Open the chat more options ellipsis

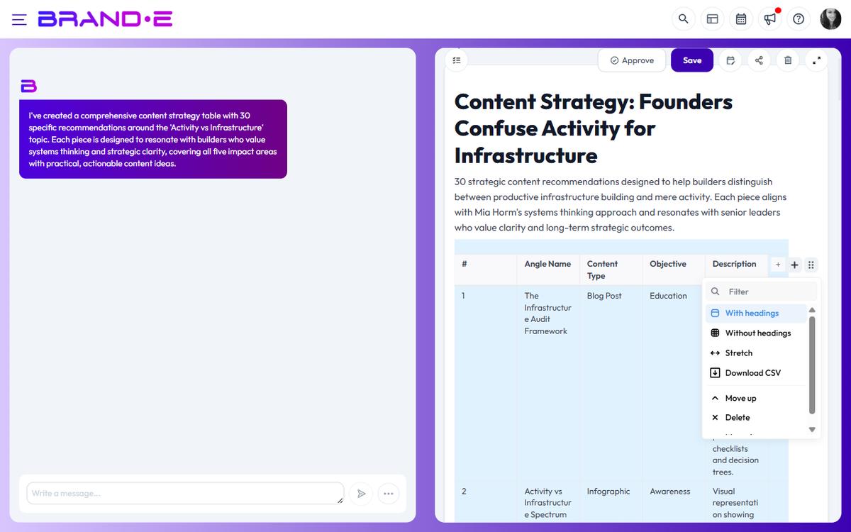388,494
